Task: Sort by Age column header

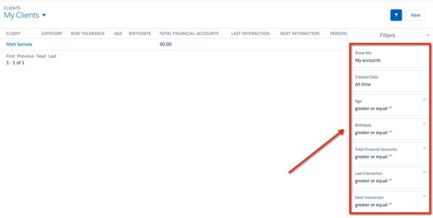Action: [x=118, y=33]
